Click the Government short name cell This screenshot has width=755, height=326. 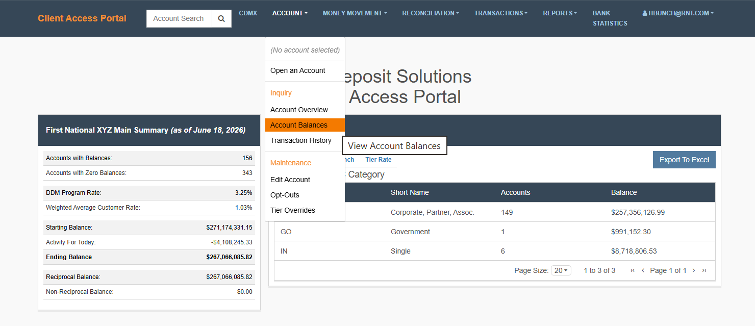(x=410, y=232)
